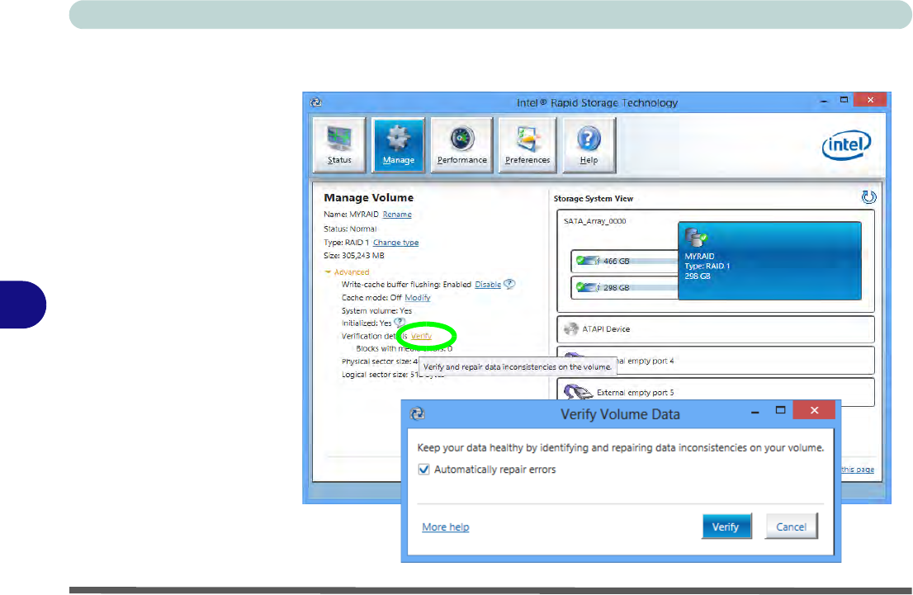The width and height of the screenshot is (913, 595).
Task: Click Intel Rapid Storage title bar icon
Action: coord(316,102)
